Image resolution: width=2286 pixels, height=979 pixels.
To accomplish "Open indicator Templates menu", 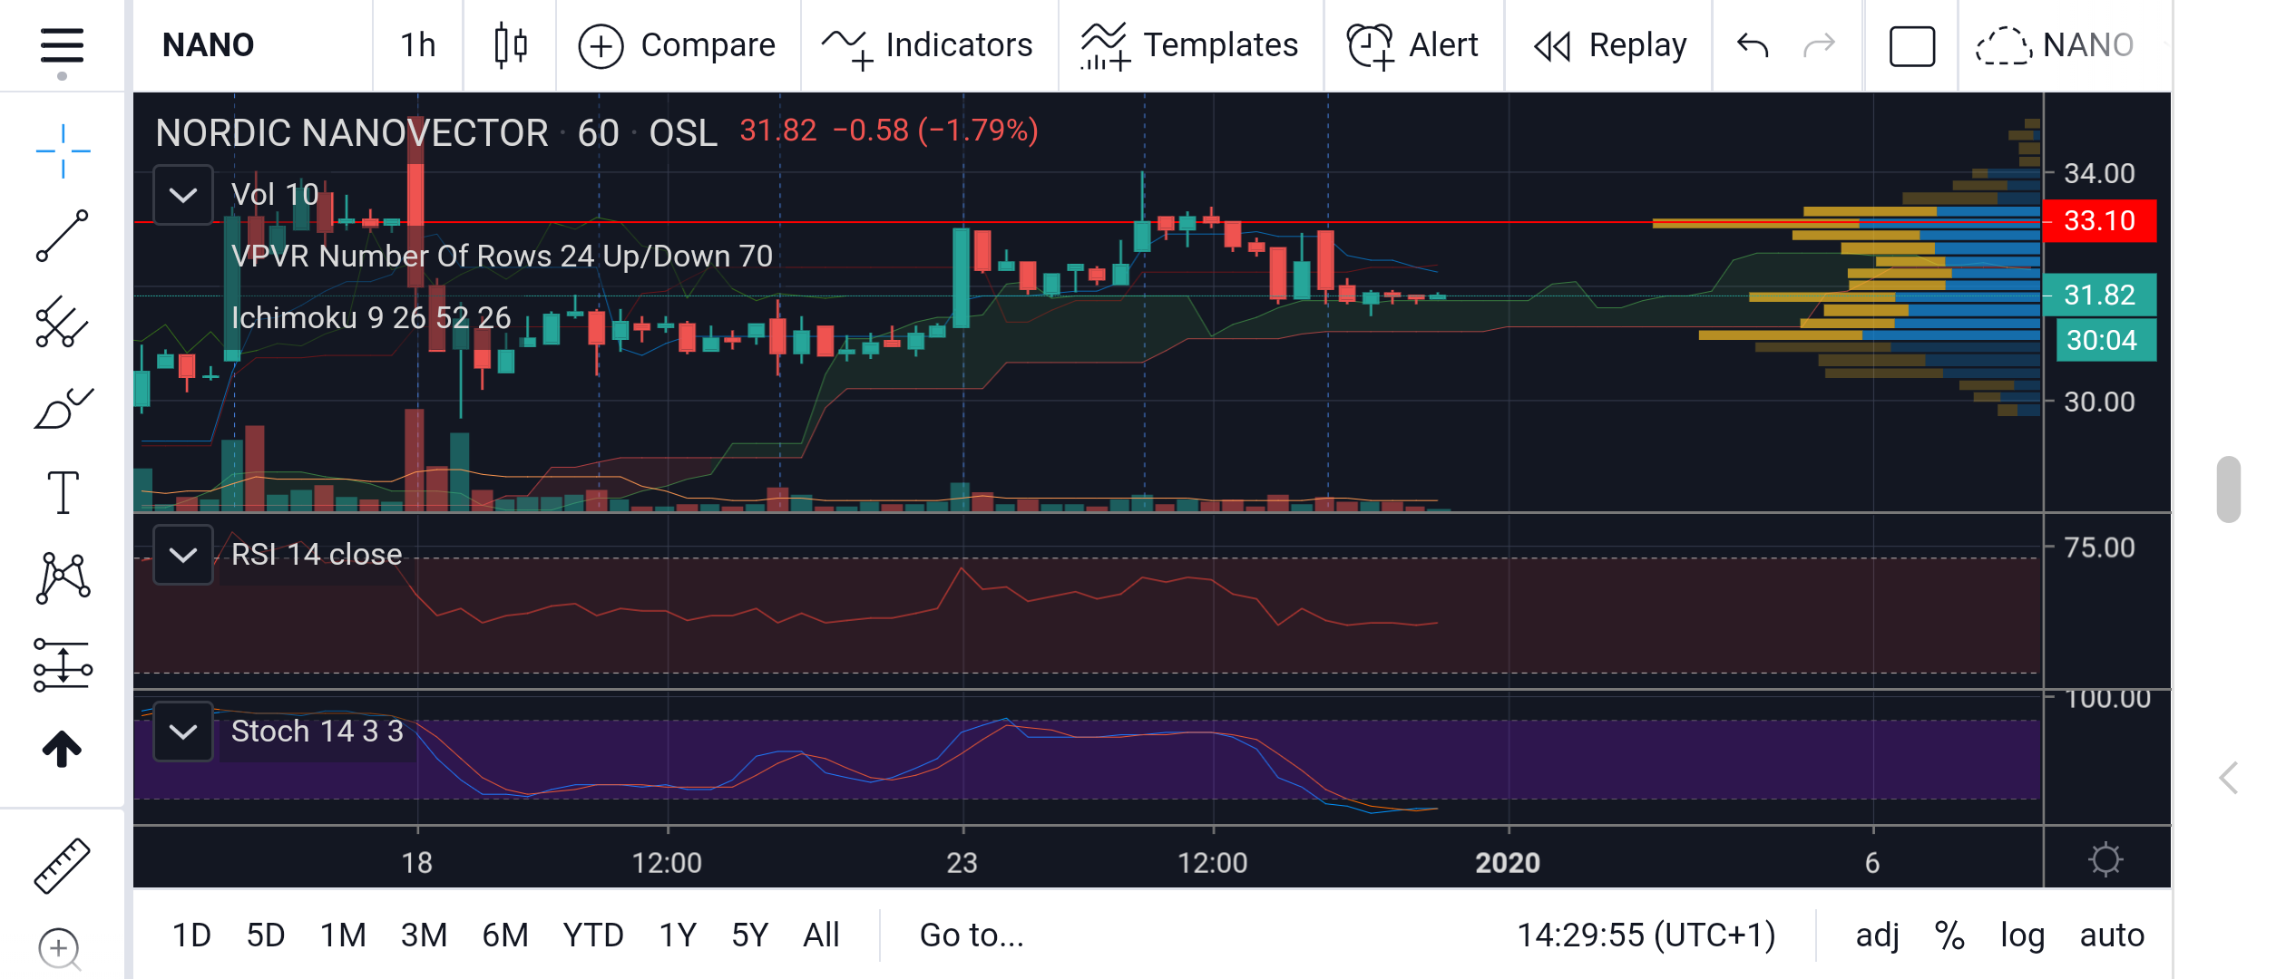I will pos(1189,45).
